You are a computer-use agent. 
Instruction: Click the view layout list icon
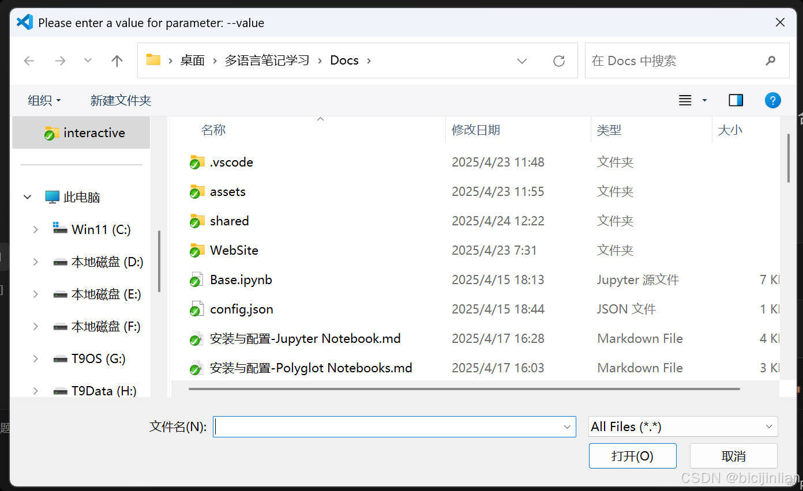click(x=685, y=100)
